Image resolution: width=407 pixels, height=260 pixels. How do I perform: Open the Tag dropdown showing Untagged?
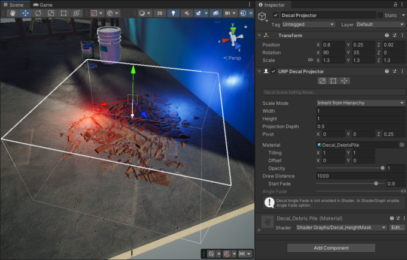pyautogui.click(x=309, y=25)
